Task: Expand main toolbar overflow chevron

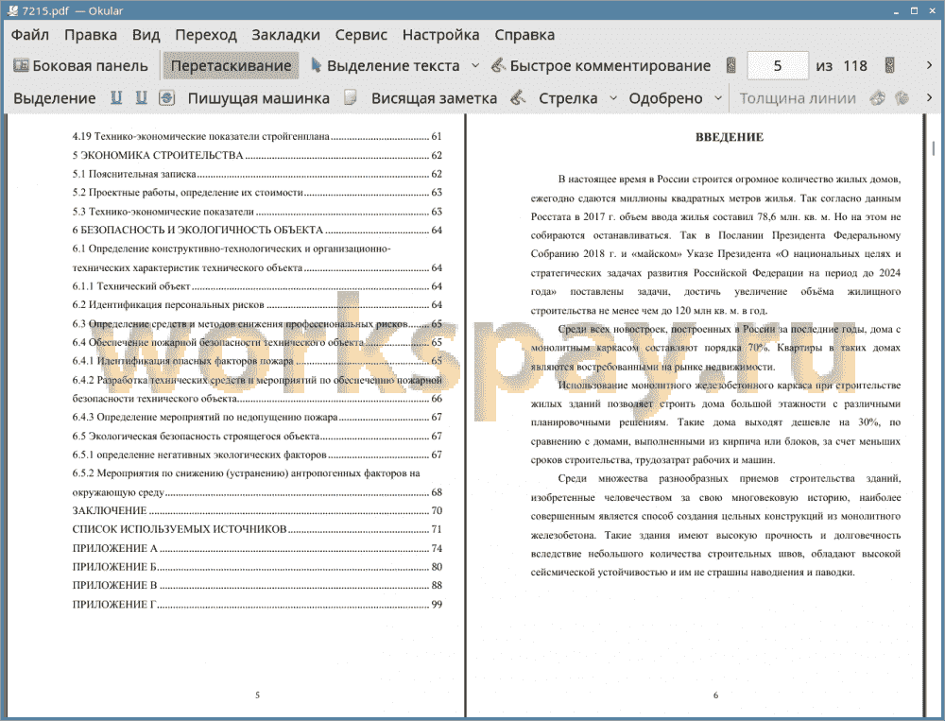Action: point(929,65)
